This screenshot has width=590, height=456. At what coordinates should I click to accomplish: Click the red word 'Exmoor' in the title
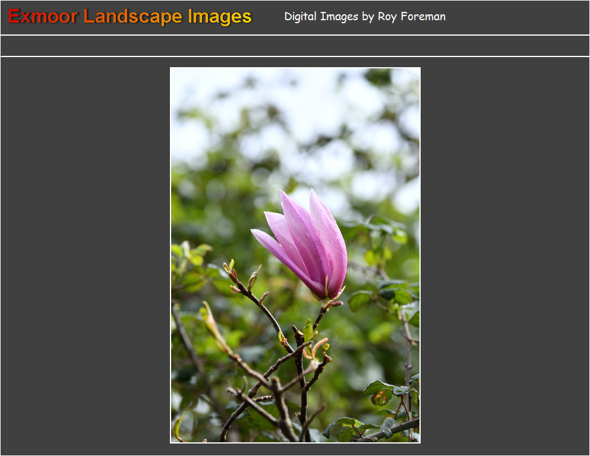coord(43,17)
